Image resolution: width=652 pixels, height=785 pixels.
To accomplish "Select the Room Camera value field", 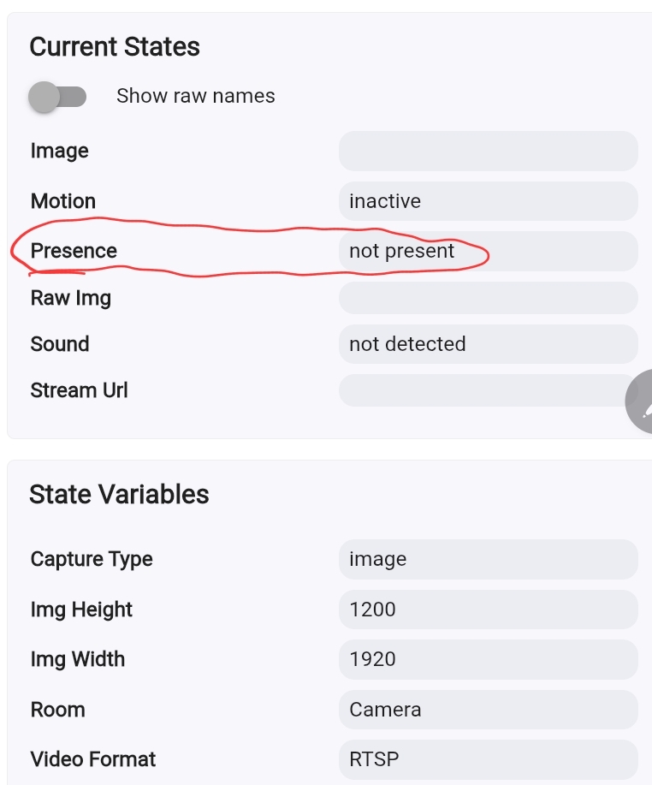I will (x=488, y=710).
